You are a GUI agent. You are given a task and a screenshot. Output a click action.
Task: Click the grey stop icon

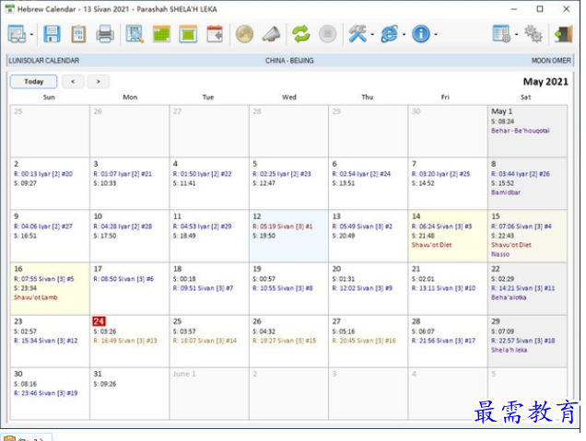pos(327,34)
